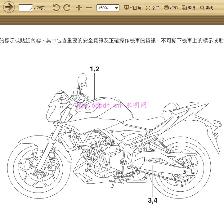The image size is (224, 209).
Task: Print the document (打印)
Action: pyautogui.click(x=171, y=8)
